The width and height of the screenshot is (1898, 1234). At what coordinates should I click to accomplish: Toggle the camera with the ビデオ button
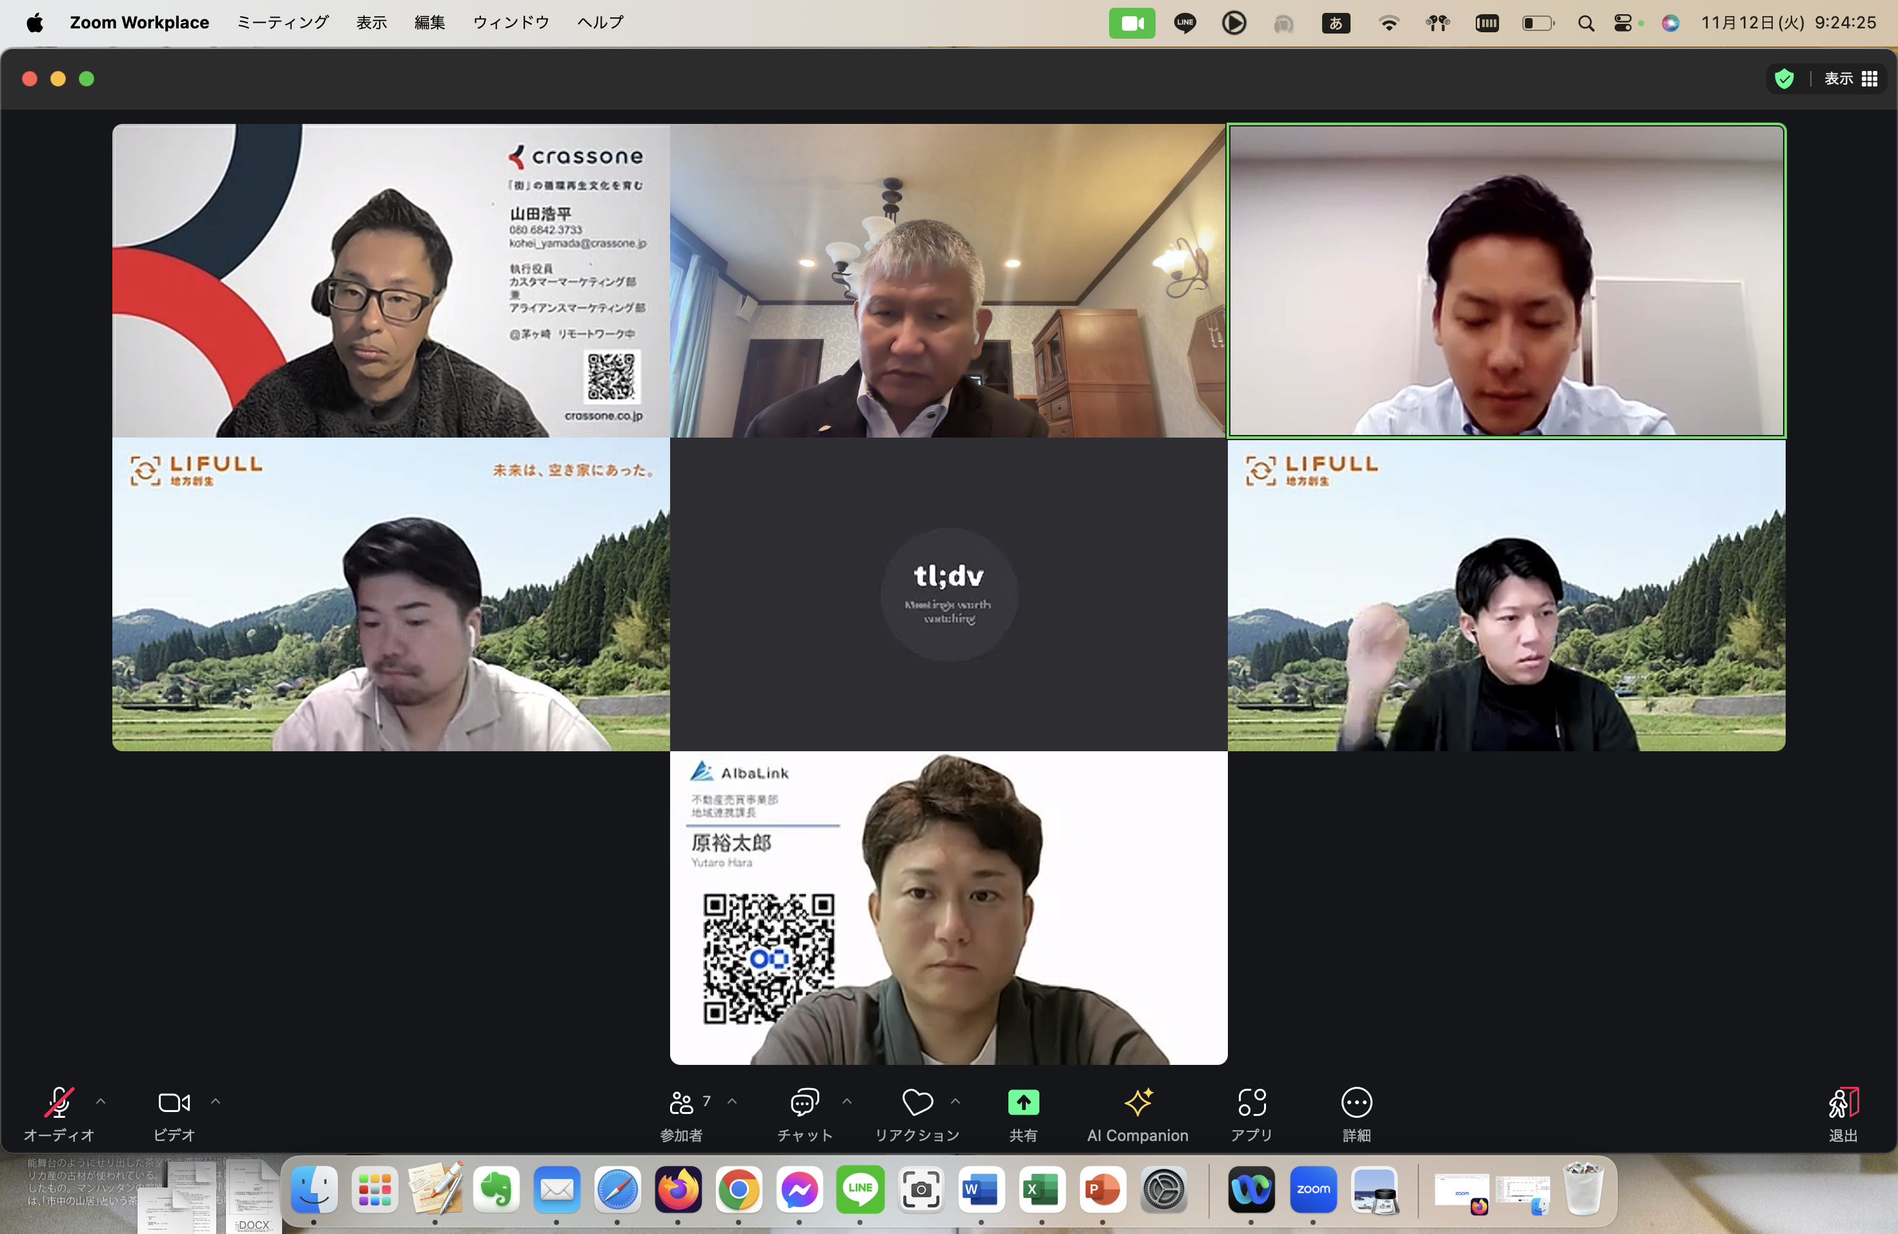click(174, 1102)
